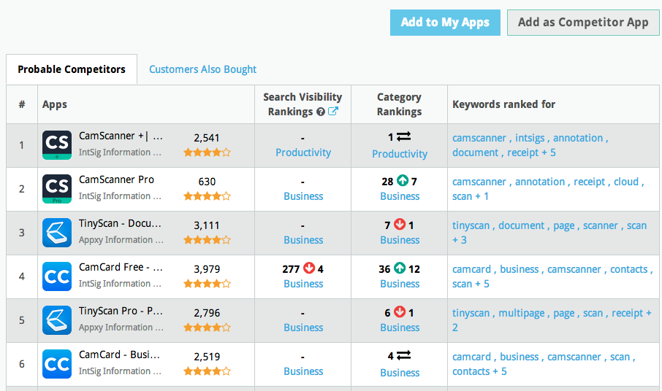Click keyword 'tinyscan' in TinyScan - Docu row
Screen dimensions: 662x391
(471, 226)
